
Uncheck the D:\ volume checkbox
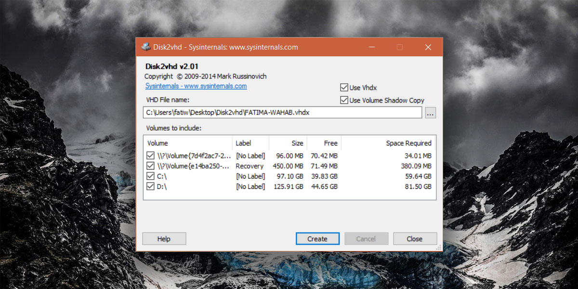(x=150, y=186)
